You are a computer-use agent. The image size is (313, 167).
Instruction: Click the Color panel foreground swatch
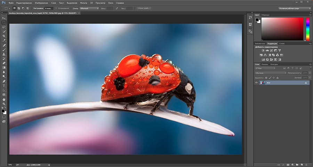click(x=257, y=20)
